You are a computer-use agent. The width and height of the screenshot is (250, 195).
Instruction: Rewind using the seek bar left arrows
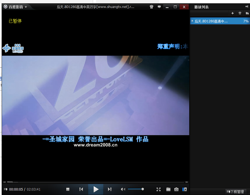[x=4, y=182]
